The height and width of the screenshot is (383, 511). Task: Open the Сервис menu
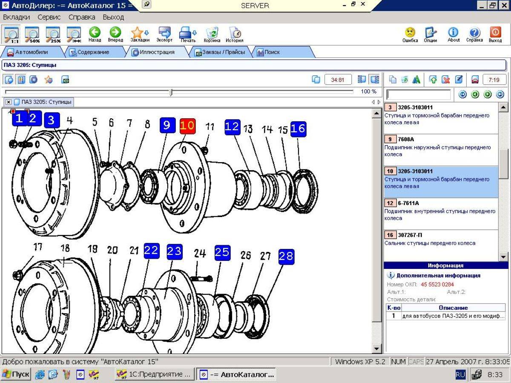point(49,17)
